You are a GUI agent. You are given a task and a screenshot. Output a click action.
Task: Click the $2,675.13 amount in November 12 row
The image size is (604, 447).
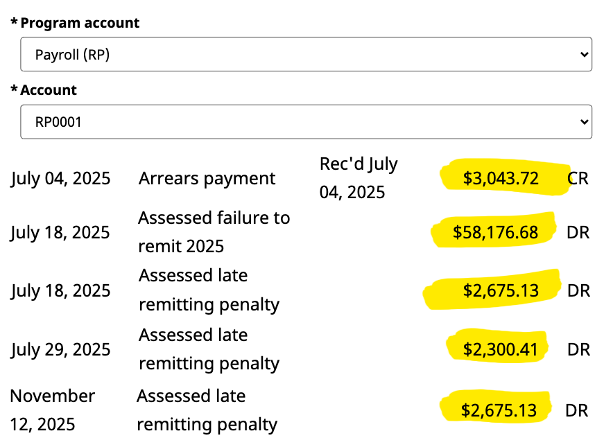click(499, 410)
